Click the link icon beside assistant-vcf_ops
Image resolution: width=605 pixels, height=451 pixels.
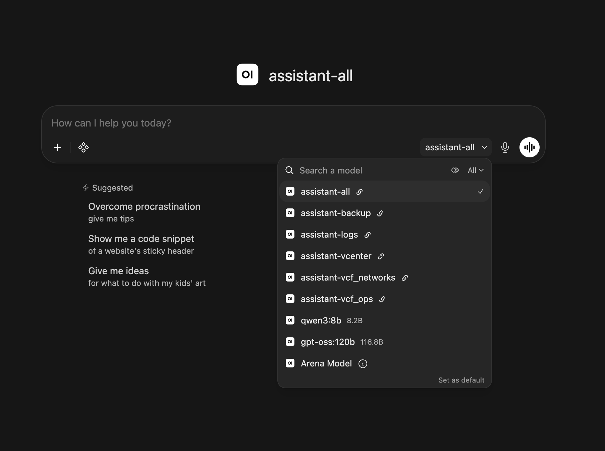(382, 299)
